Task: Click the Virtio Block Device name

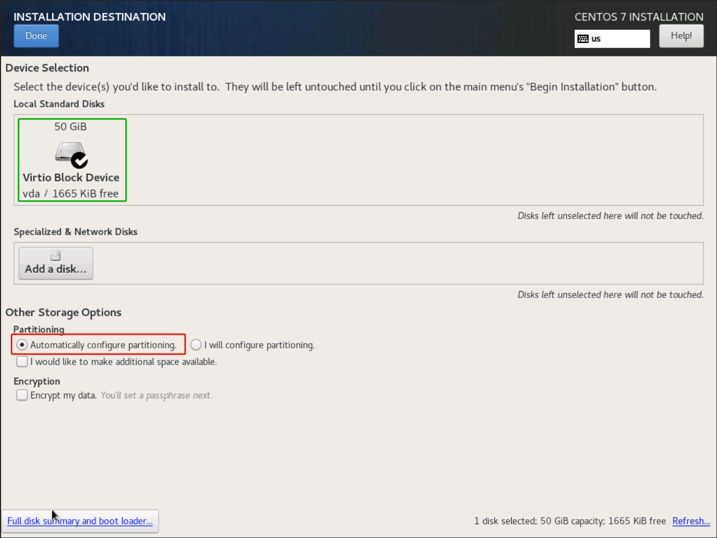Action: pyautogui.click(x=71, y=177)
